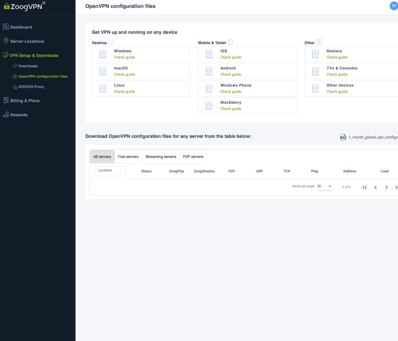The width and height of the screenshot is (398, 341).
Task: Click the P2P column header
Action: (x=232, y=171)
